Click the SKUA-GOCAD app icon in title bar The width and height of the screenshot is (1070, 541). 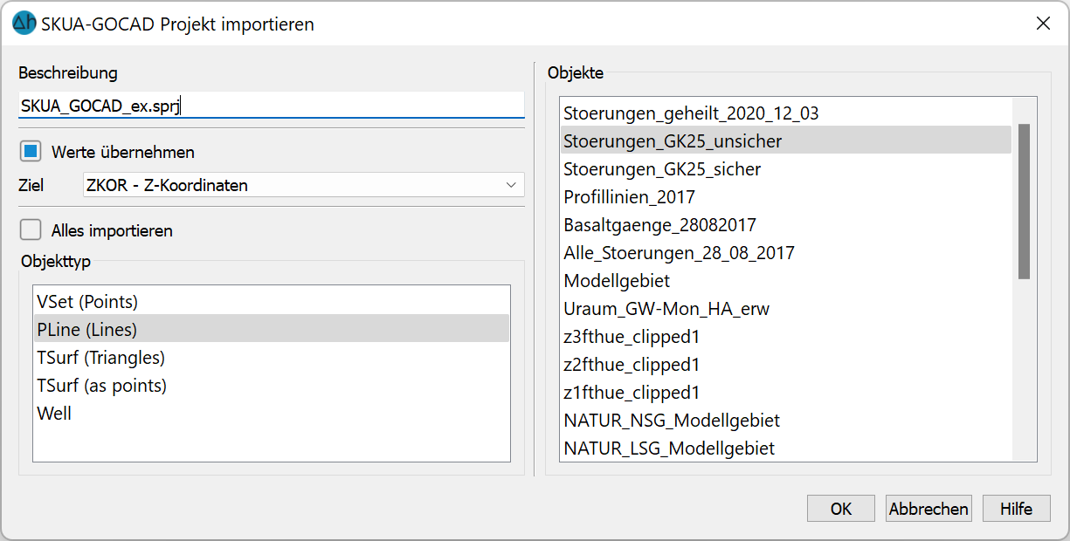tap(24, 24)
